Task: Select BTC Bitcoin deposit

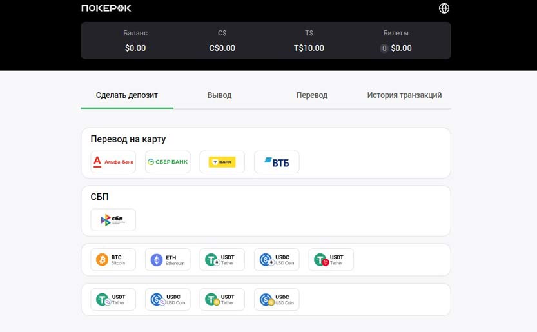Action: [x=113, y=260]
